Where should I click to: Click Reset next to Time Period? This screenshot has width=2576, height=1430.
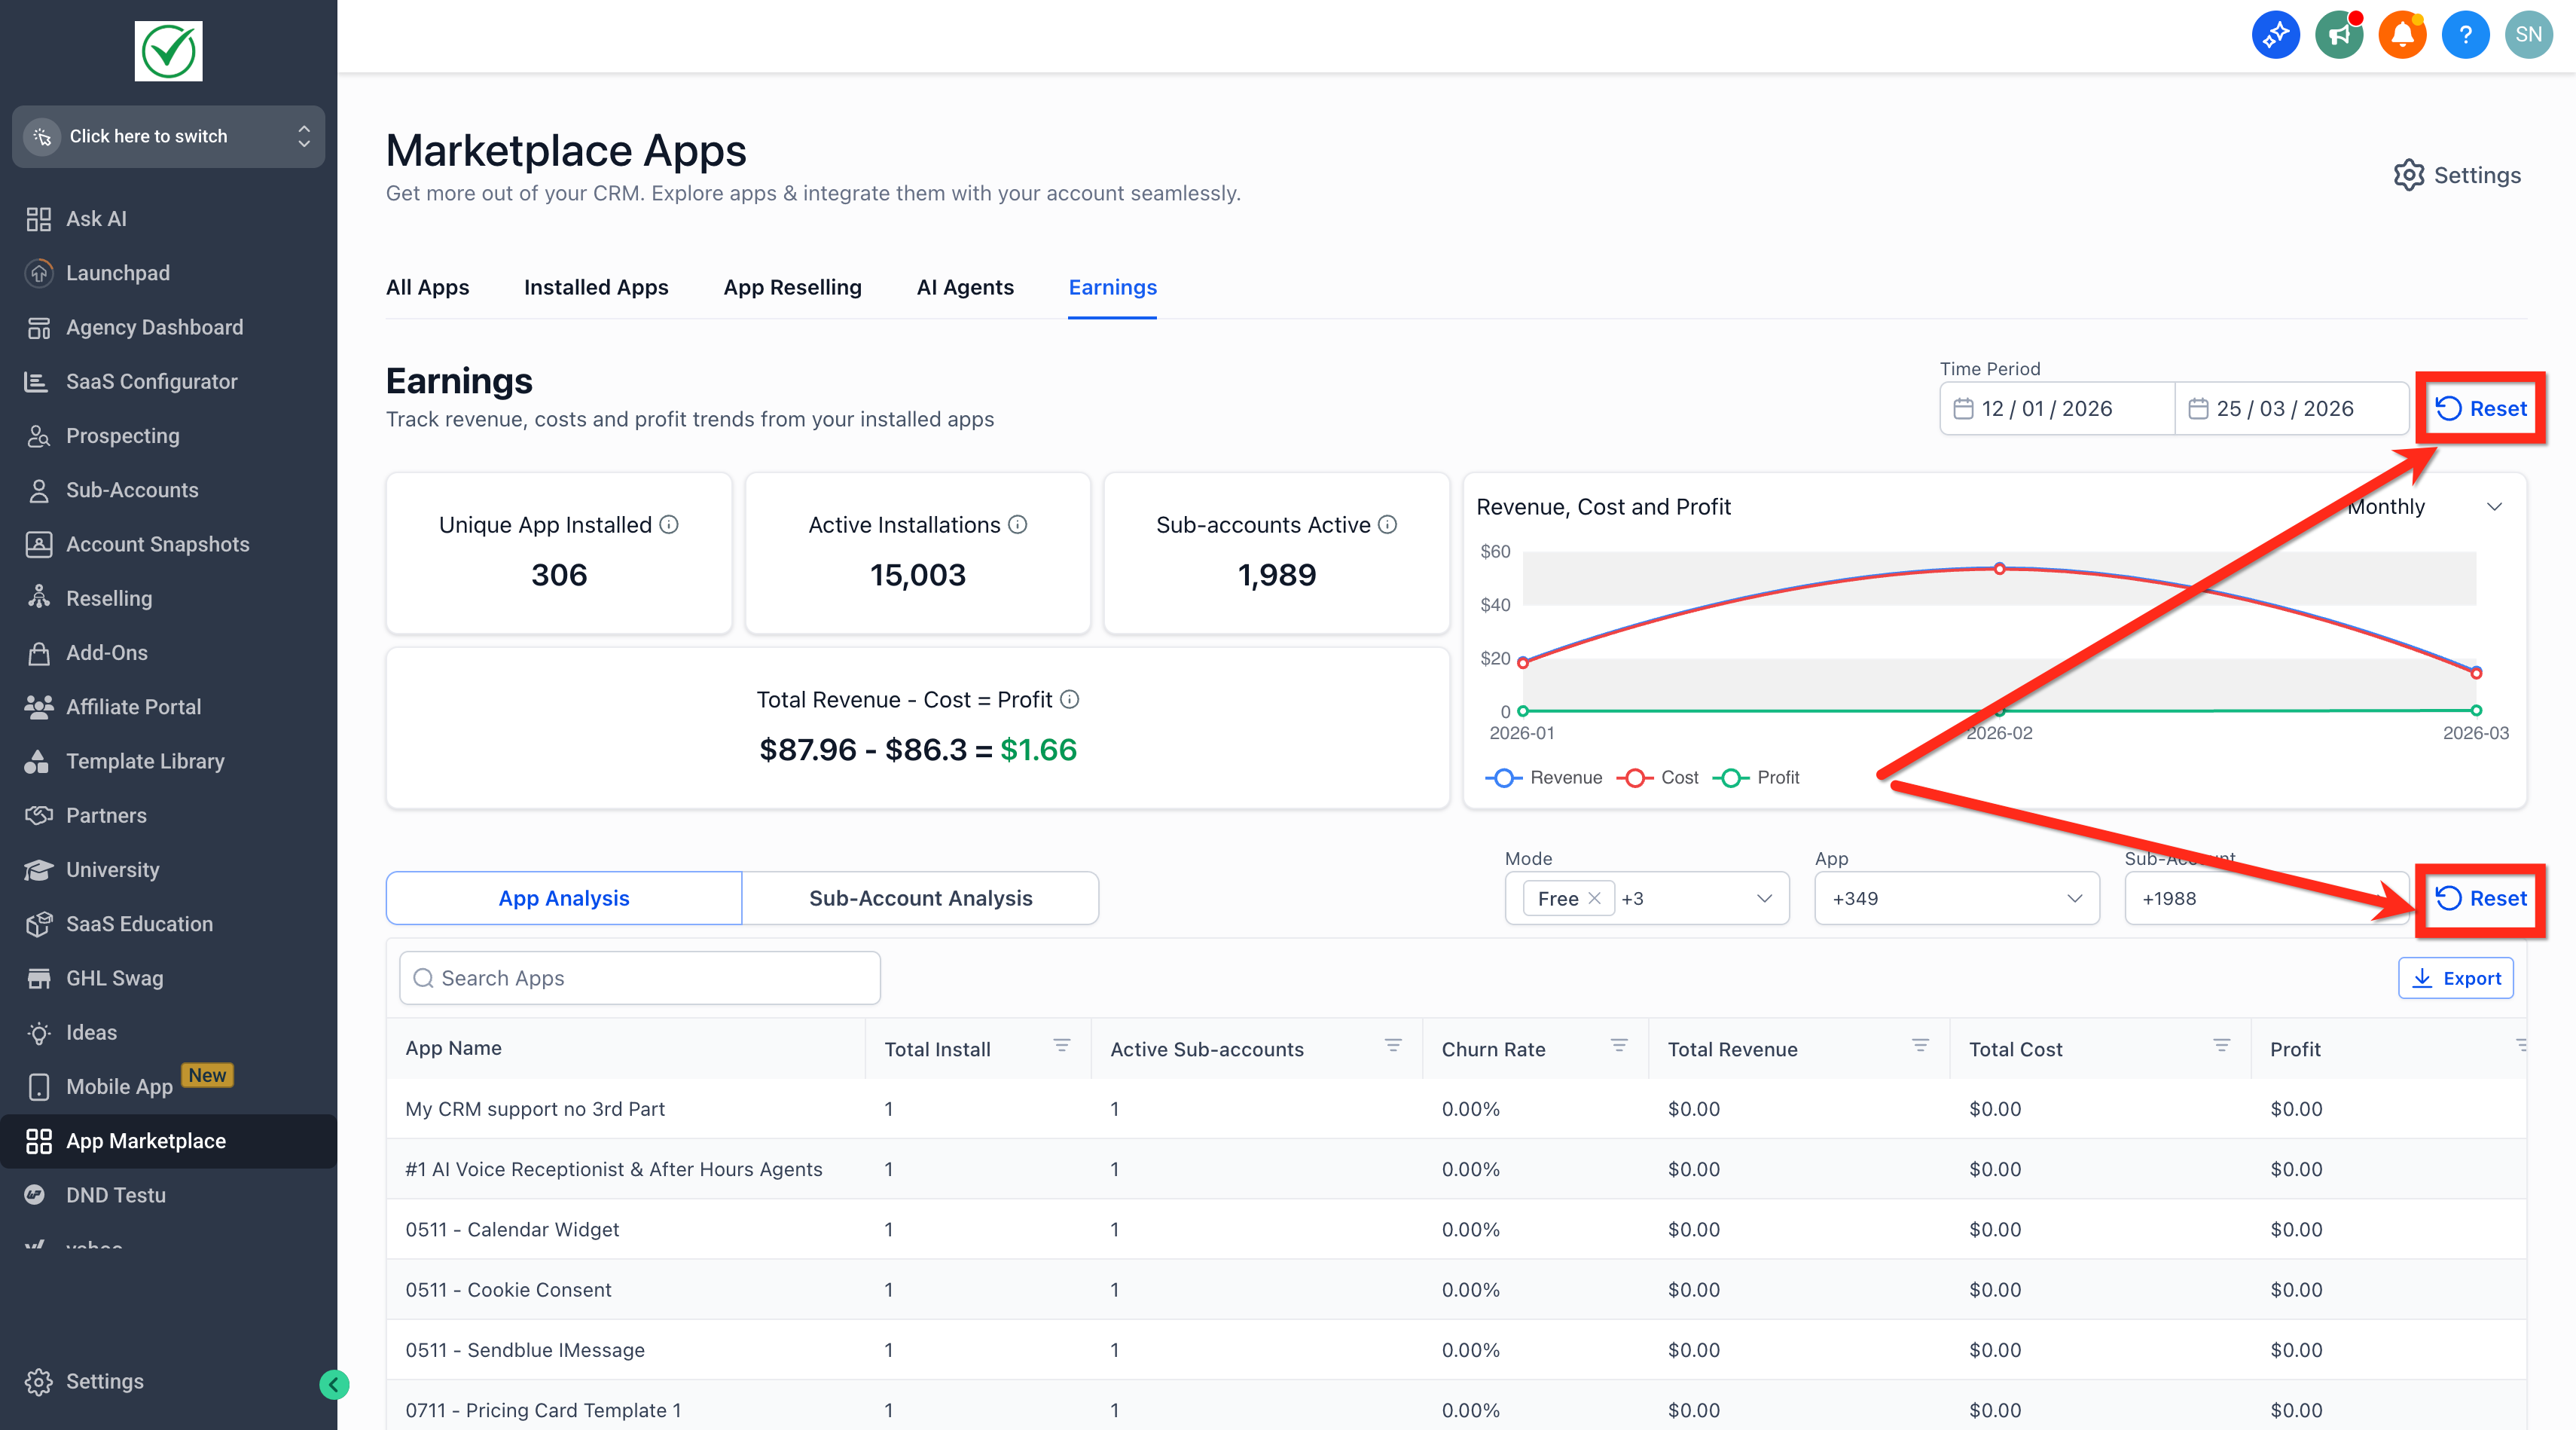pyautogui.click(x=2481, y=408)
